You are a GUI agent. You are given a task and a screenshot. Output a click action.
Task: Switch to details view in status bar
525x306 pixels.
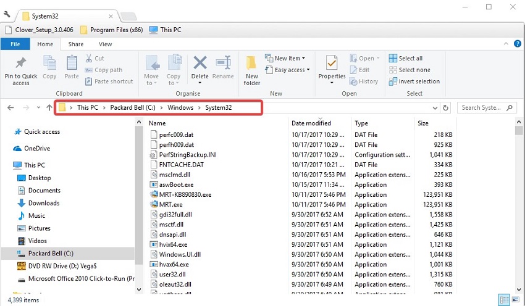click(x=505, y=300)
